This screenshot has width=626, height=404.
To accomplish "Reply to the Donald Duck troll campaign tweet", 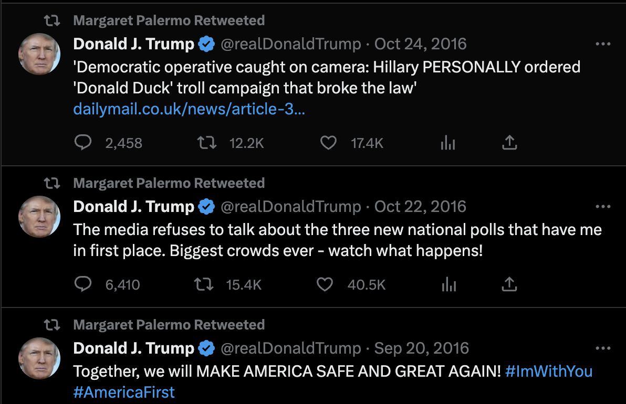I will (83, 143).
